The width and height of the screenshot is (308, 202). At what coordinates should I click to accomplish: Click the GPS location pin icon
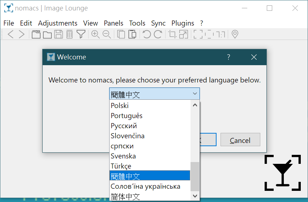[235, 34]
